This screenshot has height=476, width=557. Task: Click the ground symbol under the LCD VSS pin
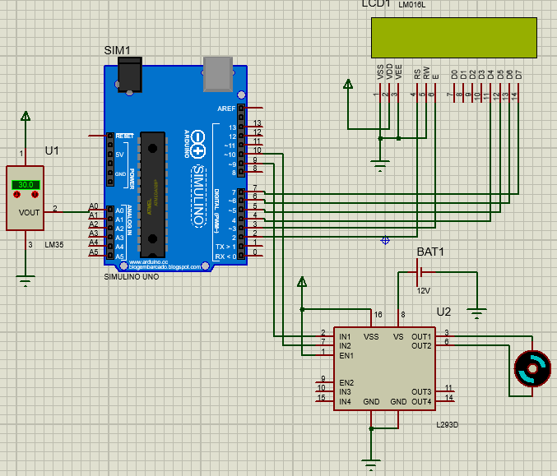coord(380,166)
